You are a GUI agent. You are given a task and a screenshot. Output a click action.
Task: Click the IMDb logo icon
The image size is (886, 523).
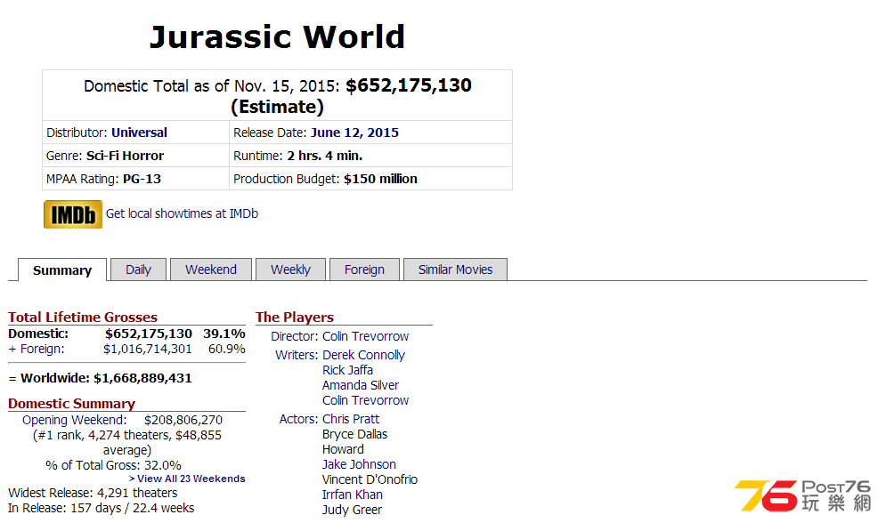(73, 214)
